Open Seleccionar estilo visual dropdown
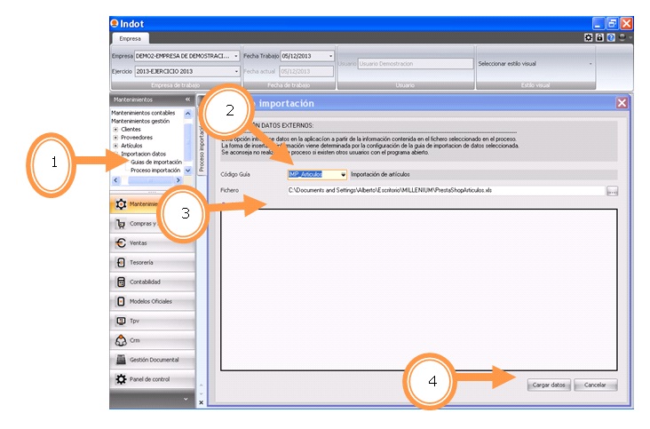Viewport: 650px width, 429px height. pos(590,64)
